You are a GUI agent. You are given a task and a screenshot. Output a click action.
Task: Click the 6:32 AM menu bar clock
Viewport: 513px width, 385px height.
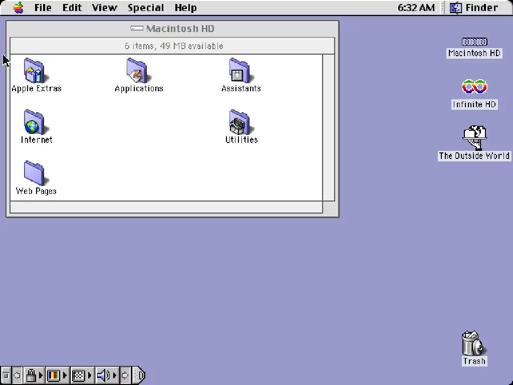click(x=416, y=8)
